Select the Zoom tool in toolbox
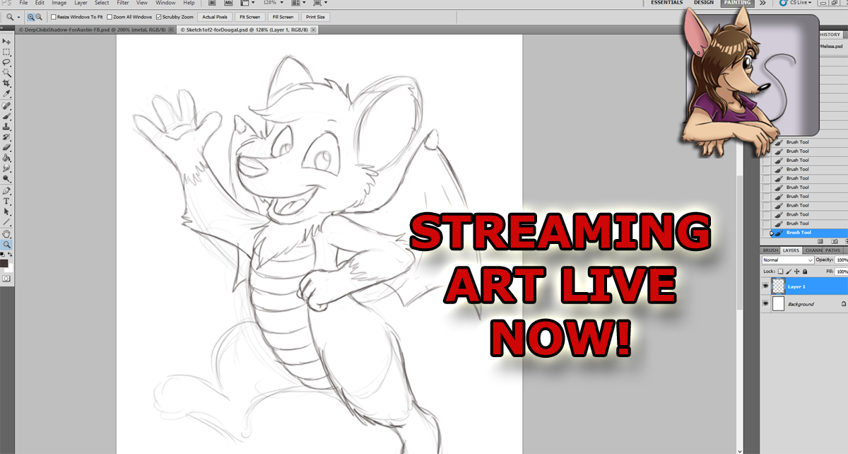The height and width of the screenshot is (454, 848). pos(6,244)
